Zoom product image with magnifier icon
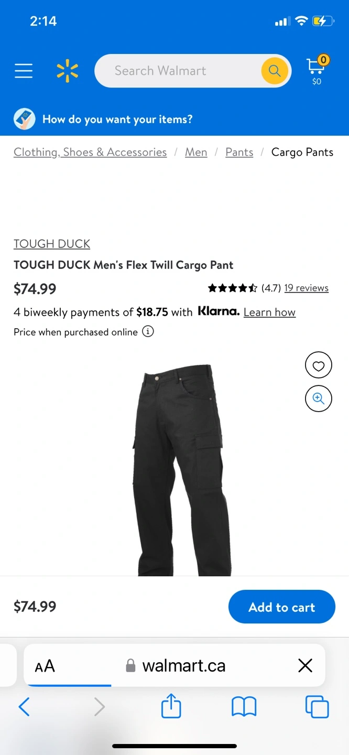Viewport: 349px width, 755px height. tap(319, 398)
